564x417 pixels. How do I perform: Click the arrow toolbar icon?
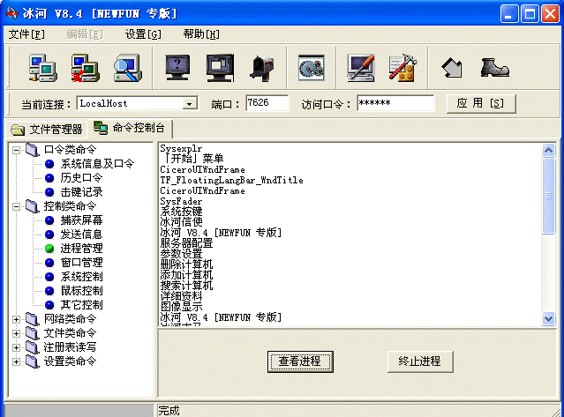[452, 68]
